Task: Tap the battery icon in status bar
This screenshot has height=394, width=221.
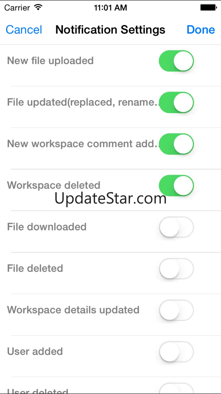Action: (208, 7)
